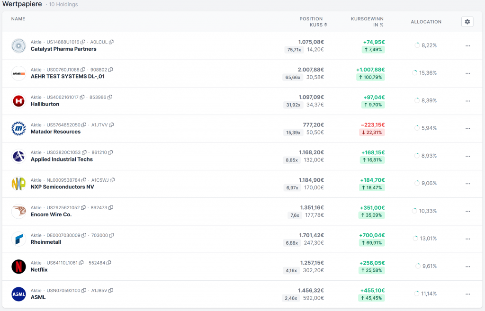Click the Applied Industrial Techs logo
The height and width of the screenshot is (311, 485).
click(18, 156)
